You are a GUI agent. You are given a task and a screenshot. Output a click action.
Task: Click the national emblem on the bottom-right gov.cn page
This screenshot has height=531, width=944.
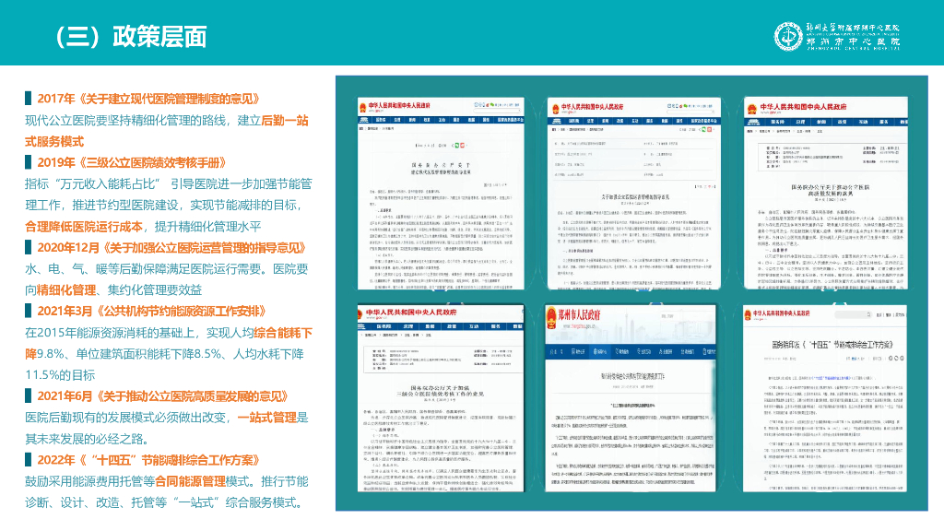748,315
